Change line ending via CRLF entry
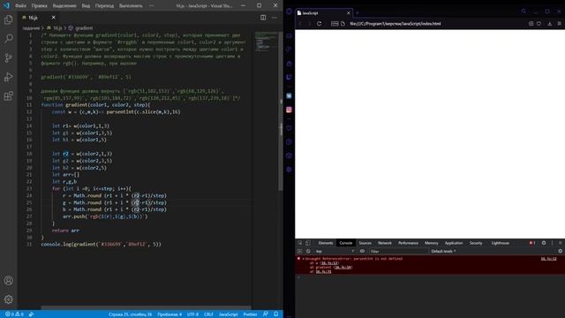 208,314
